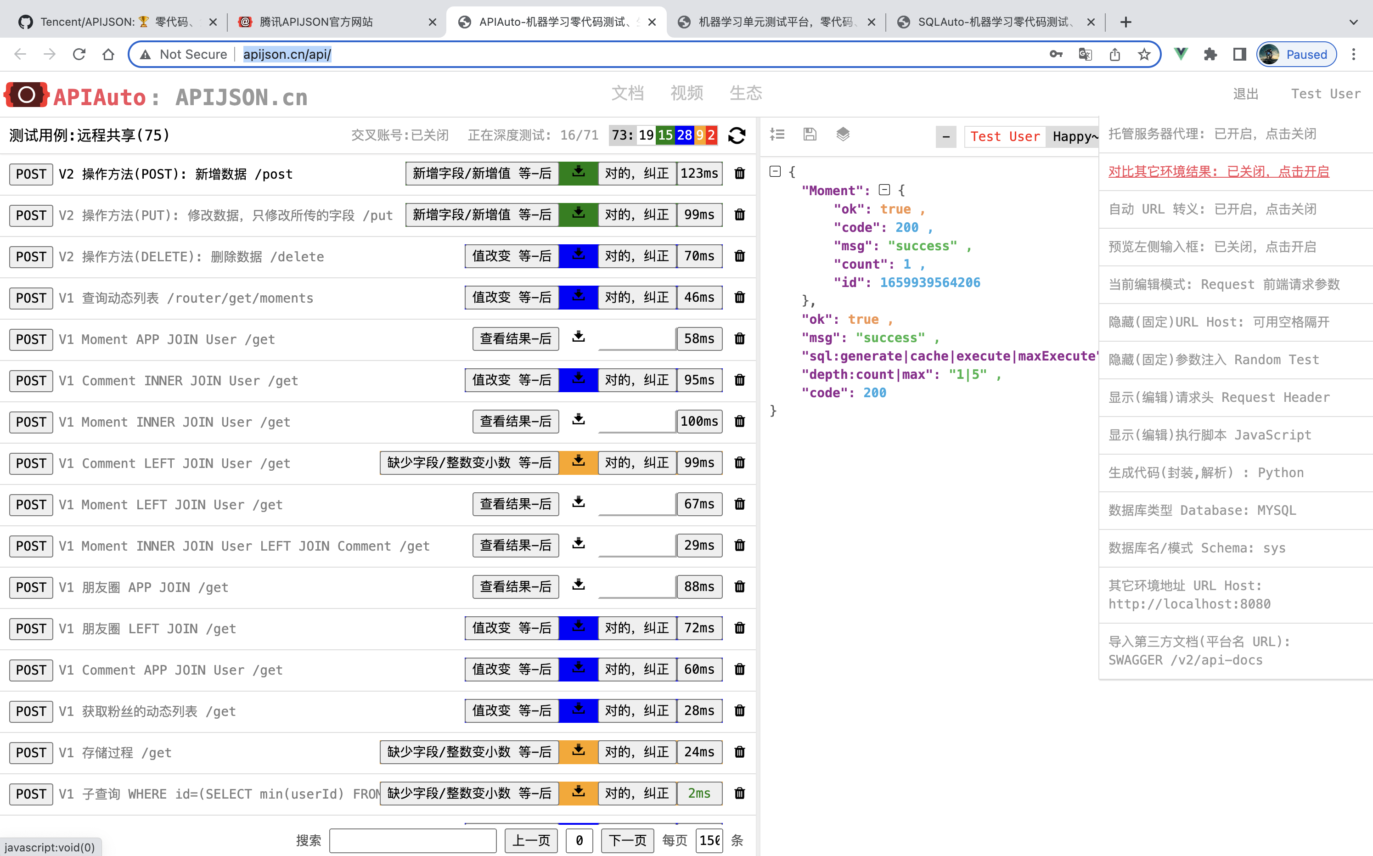Toggle 自动 URL 转义 setting
The height and width of the screenshot is (856, 1373).
1212,209
